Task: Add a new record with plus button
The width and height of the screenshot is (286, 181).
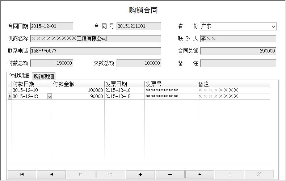Action: pos(140,174)
